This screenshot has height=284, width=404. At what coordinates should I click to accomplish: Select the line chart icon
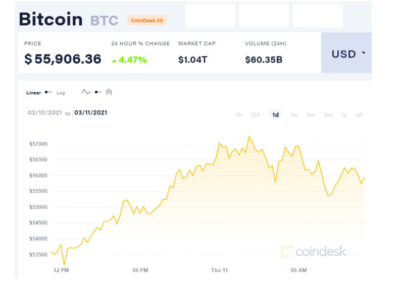pos(86,92)
